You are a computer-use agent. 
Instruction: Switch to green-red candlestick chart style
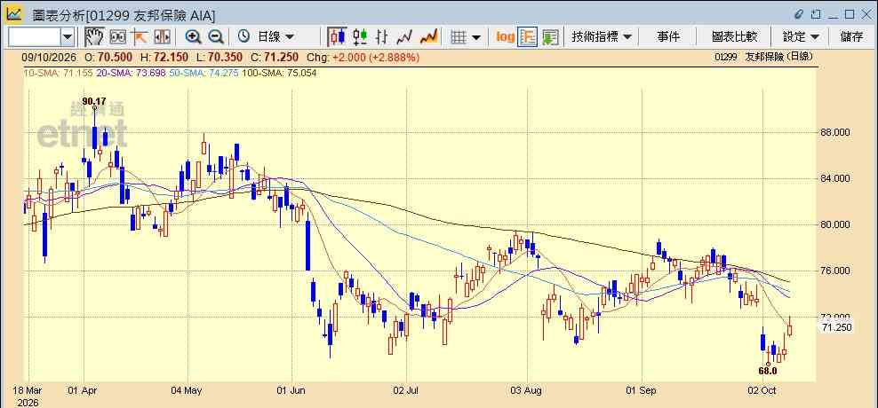click(x=360, y=37)
